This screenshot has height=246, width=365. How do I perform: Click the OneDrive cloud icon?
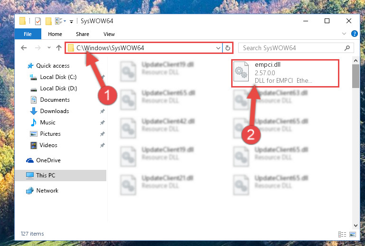[x=30, y=160]
